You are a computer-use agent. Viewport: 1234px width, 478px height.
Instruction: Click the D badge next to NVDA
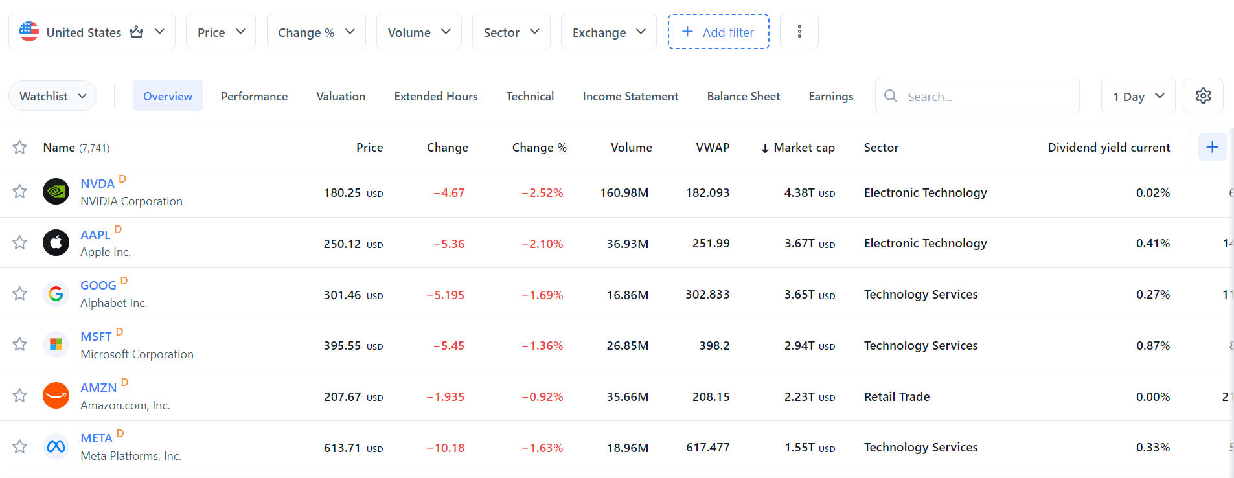point(122,179)
